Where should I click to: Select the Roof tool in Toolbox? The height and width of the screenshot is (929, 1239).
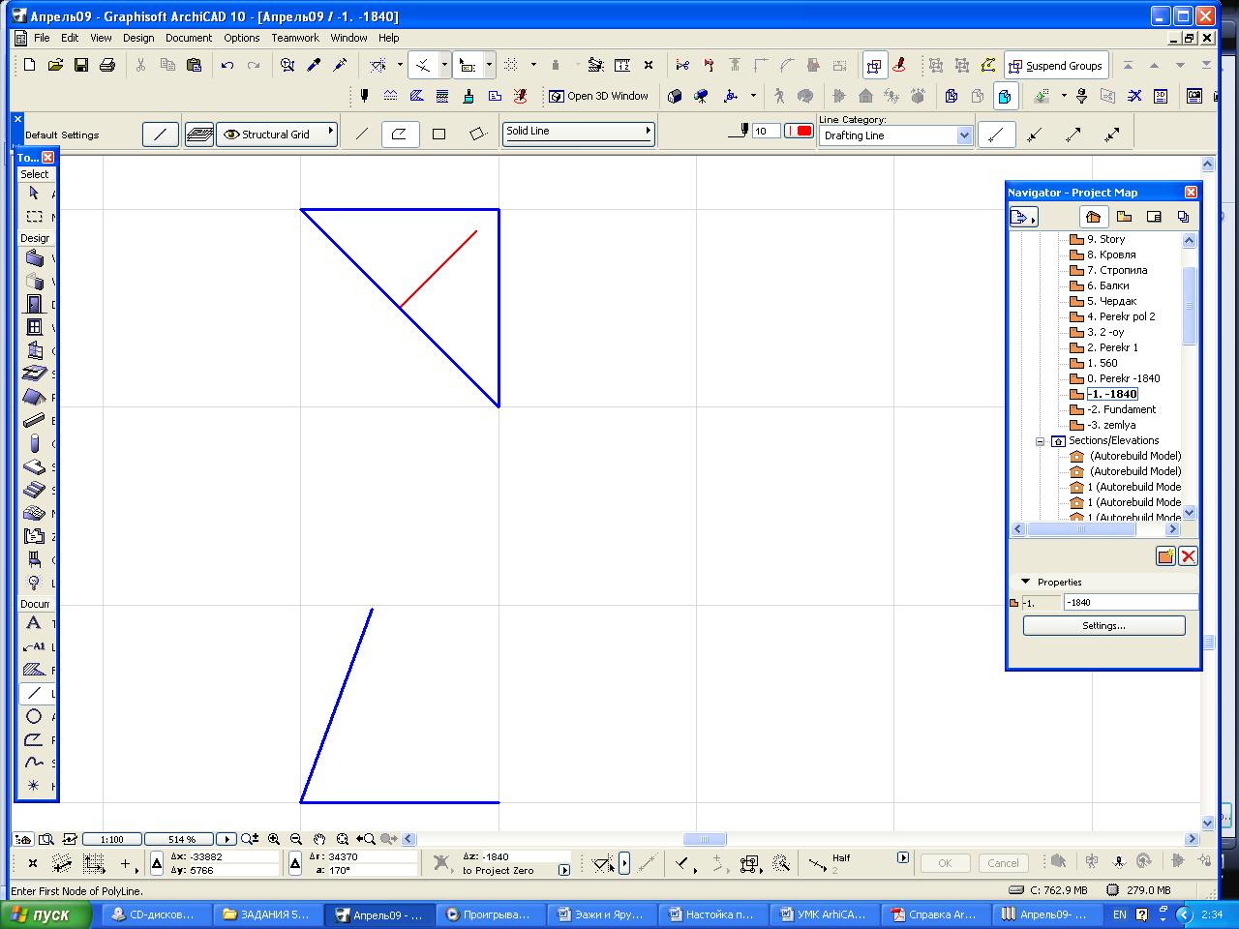tap(34, 397)
